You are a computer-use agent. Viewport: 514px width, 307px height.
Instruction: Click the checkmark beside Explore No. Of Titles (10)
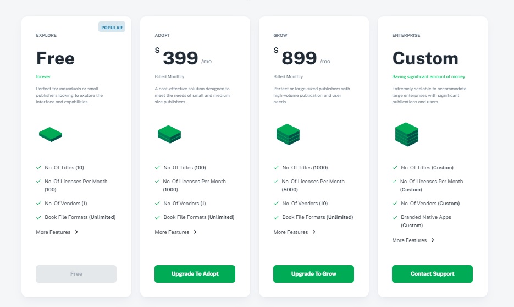38,168
